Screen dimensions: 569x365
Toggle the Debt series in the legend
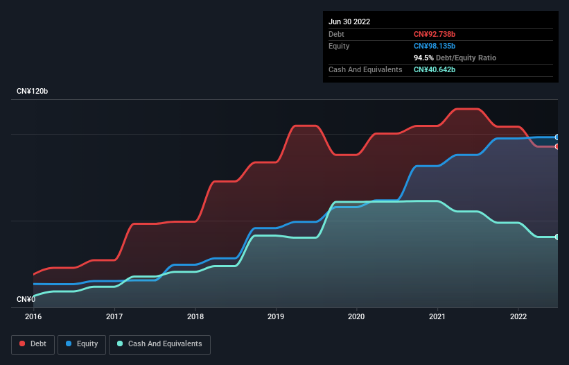(33, 344)
